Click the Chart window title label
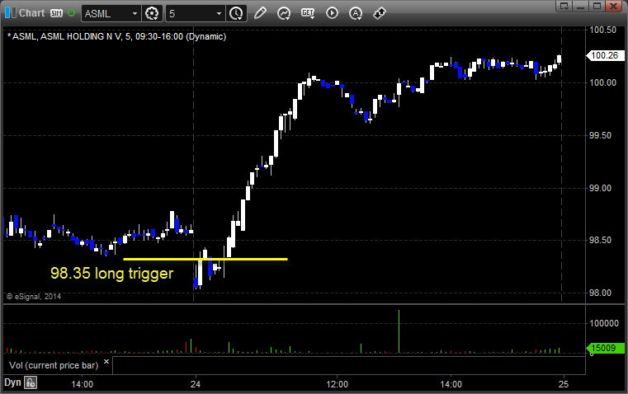The width and height of the screenshot is (628, 394). point(32,13)
